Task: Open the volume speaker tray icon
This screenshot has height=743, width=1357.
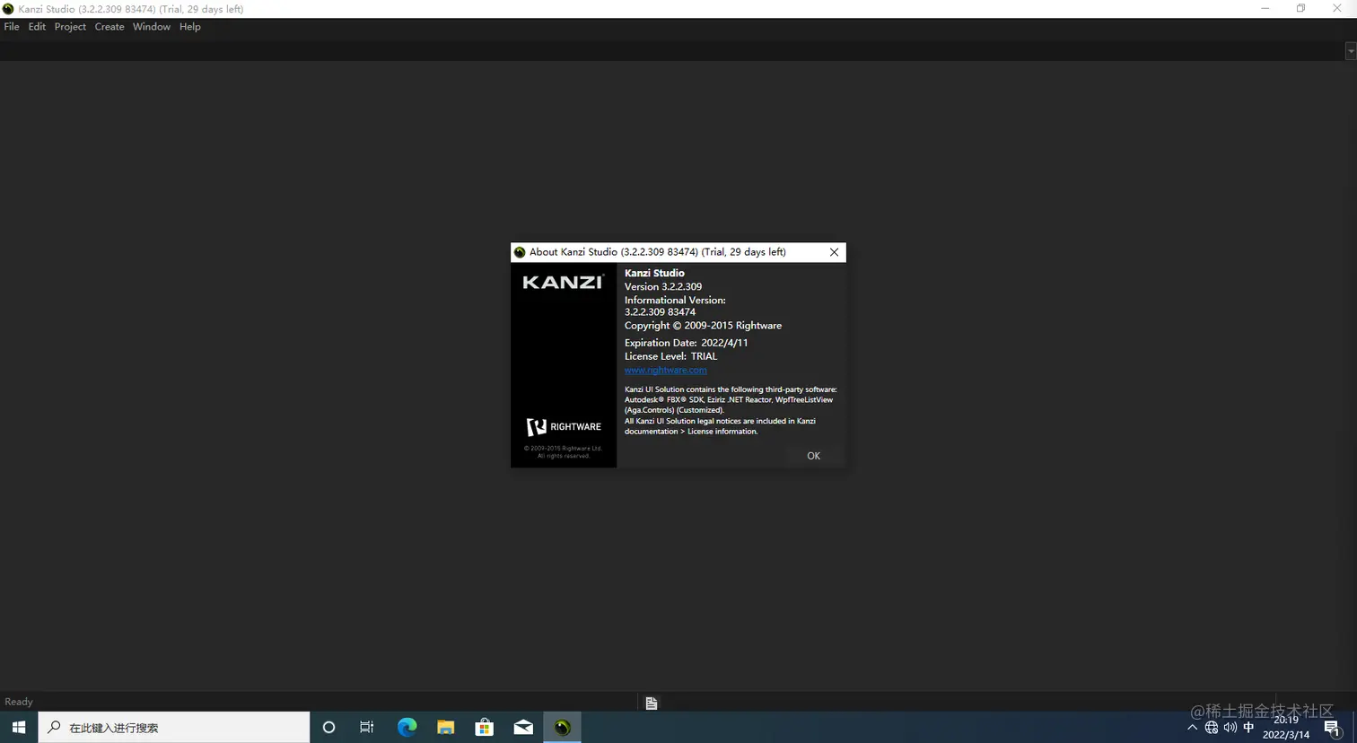Action: 1230,728
